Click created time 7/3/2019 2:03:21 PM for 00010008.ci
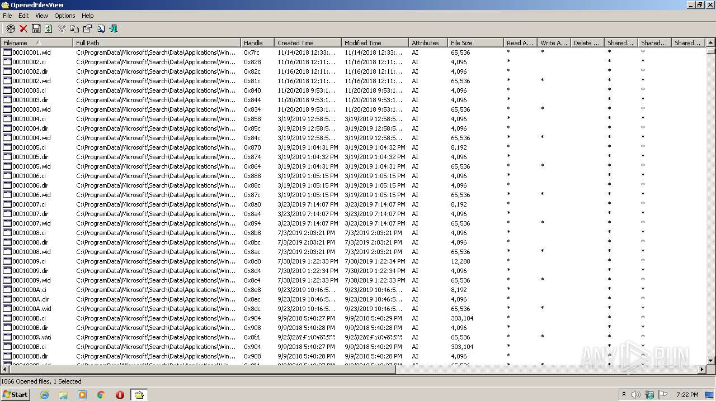 [306, 233]
